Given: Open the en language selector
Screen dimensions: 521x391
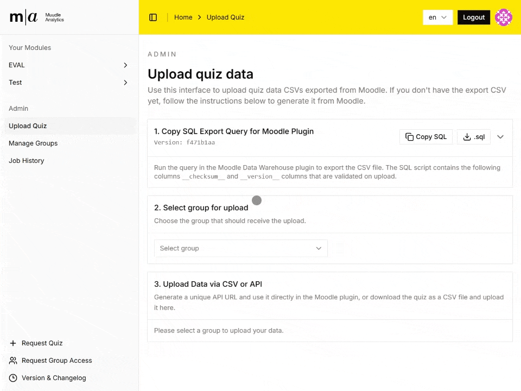Looking at the screenshot, I should (437, 17).
